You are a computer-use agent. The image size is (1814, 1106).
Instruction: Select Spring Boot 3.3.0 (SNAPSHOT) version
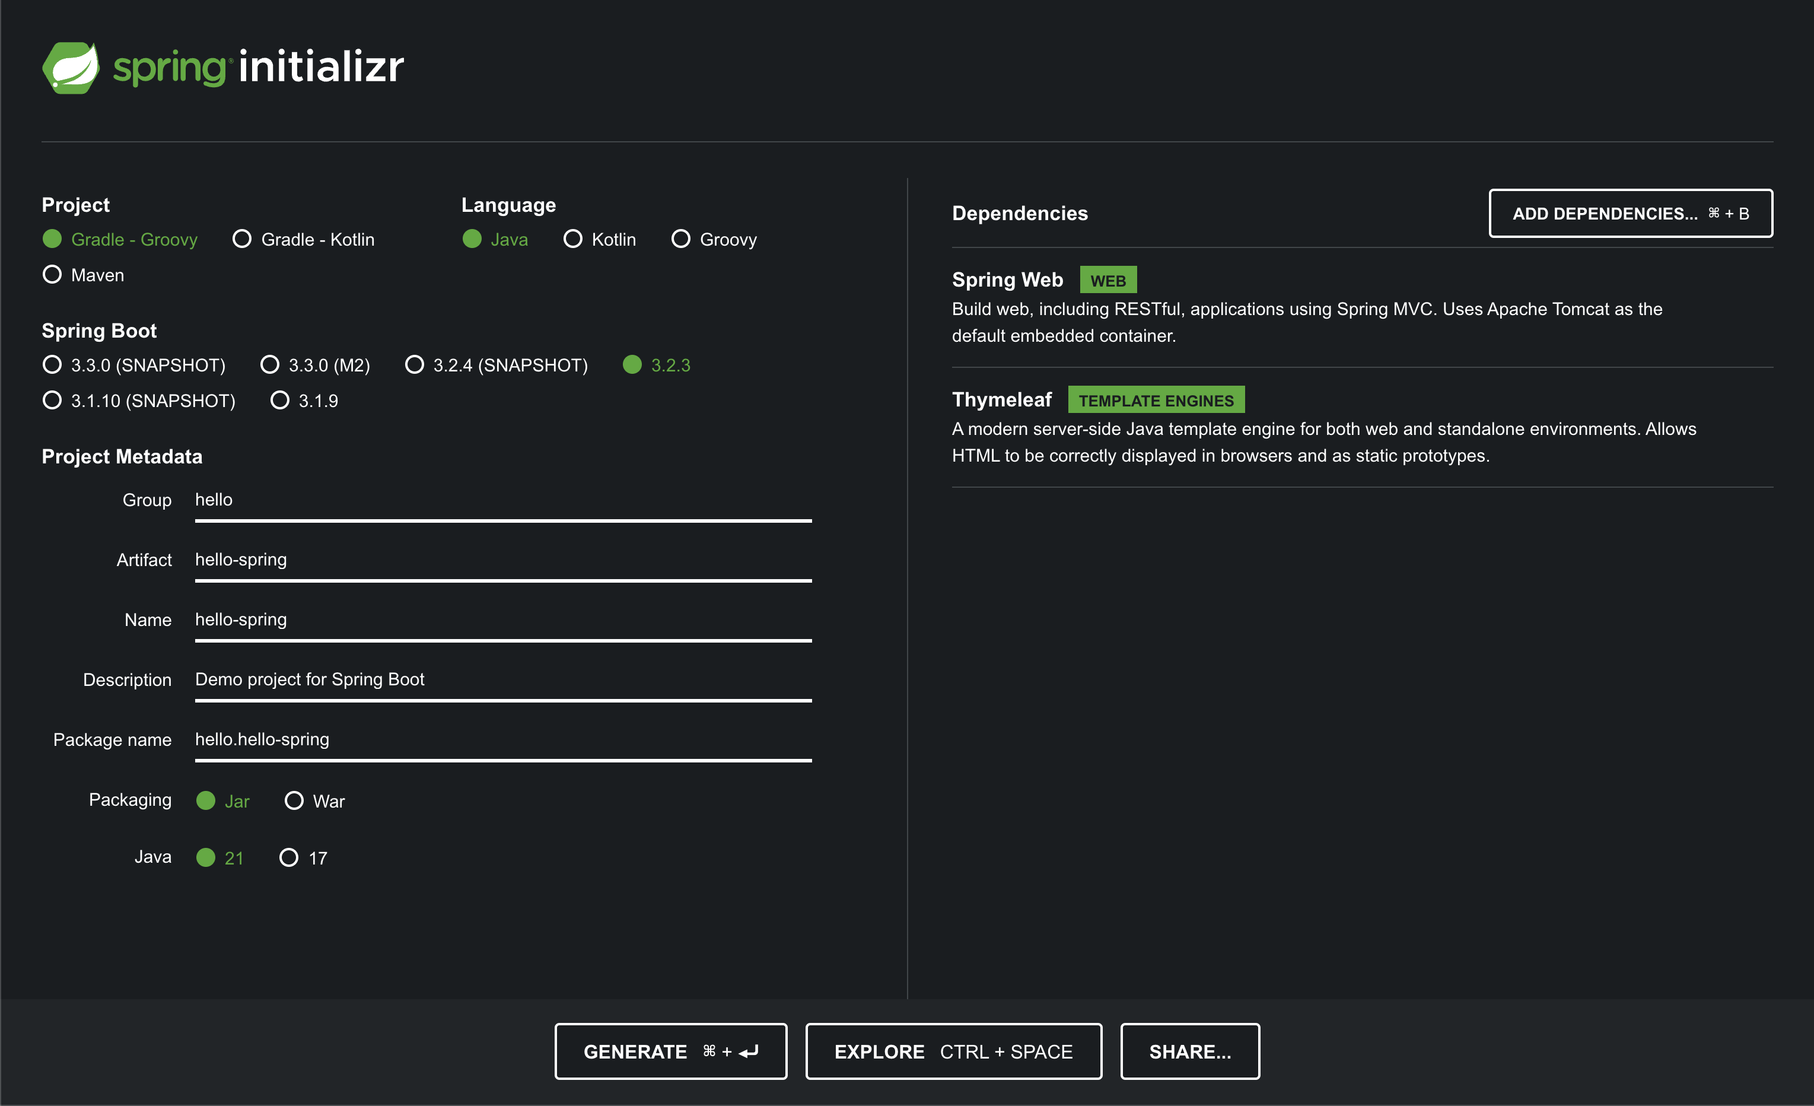pos(52,366)
